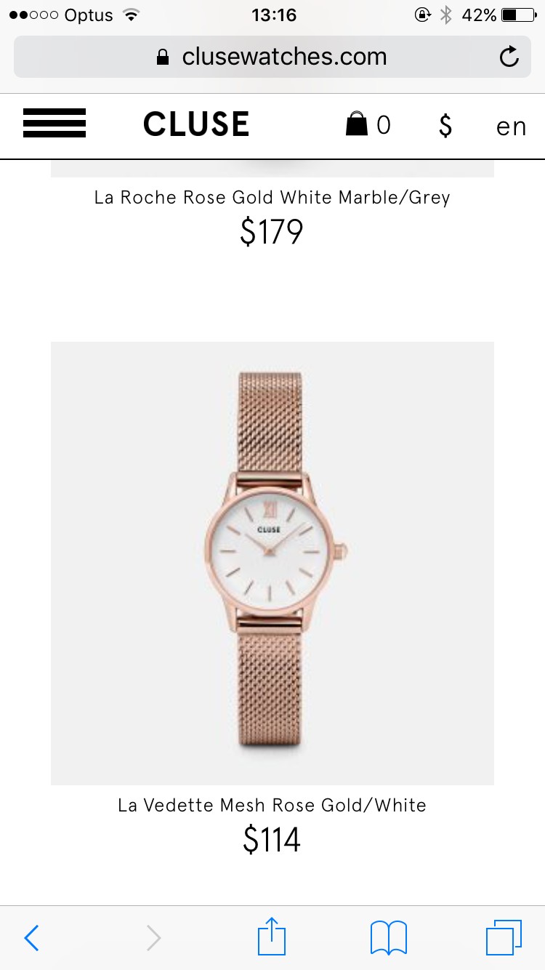Screen dimensions: 545x970
Task: Tap the padlock secure-site icon
Action: coord(163,57)
